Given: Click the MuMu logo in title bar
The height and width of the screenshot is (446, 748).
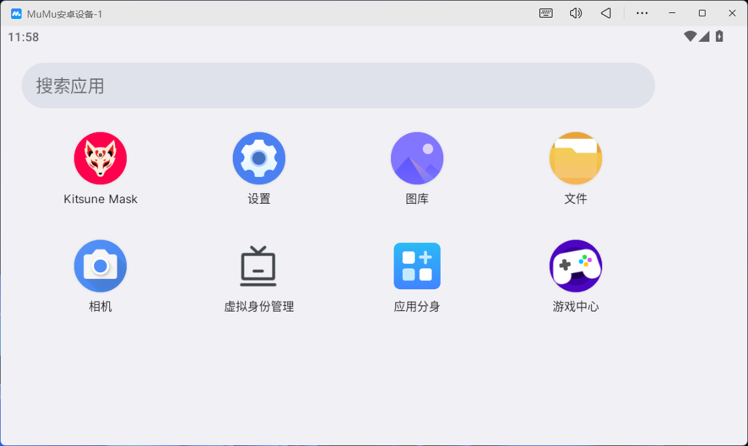Looking at the screenshot, I should coord(16,12).
